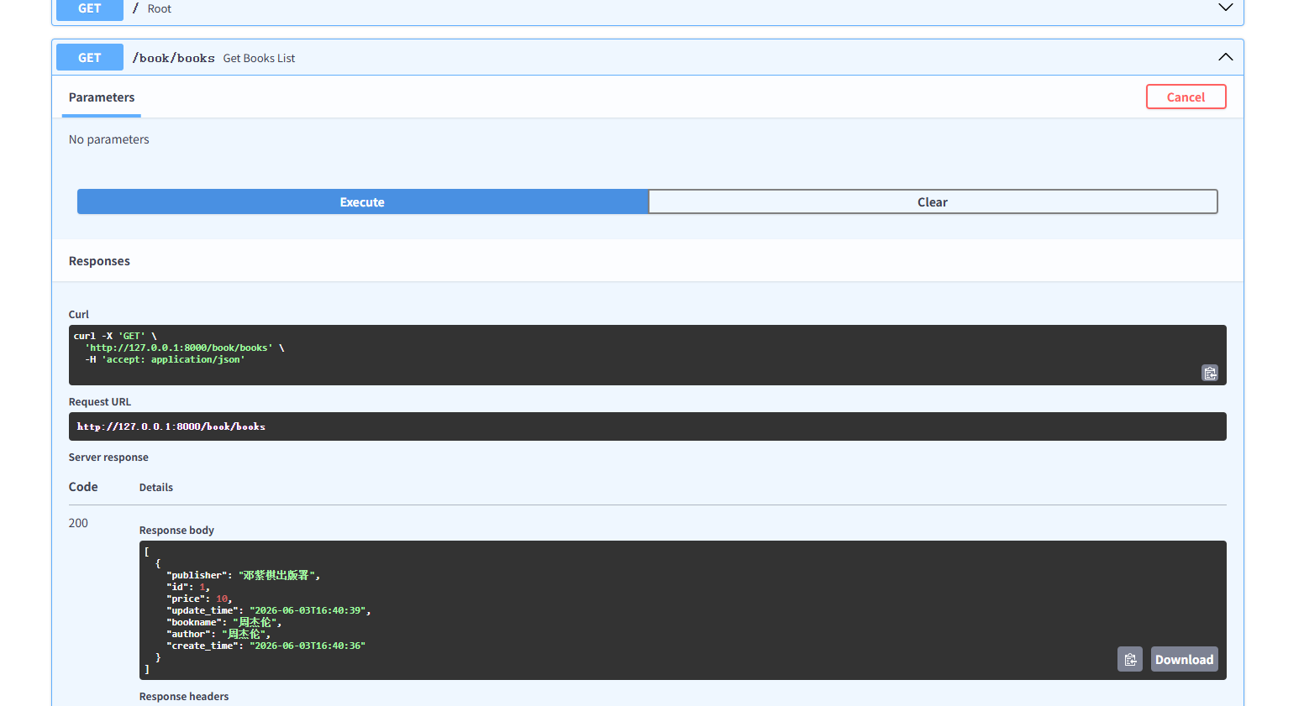
Task: Select the Parameters tab
Action: [x=102, y=97]
